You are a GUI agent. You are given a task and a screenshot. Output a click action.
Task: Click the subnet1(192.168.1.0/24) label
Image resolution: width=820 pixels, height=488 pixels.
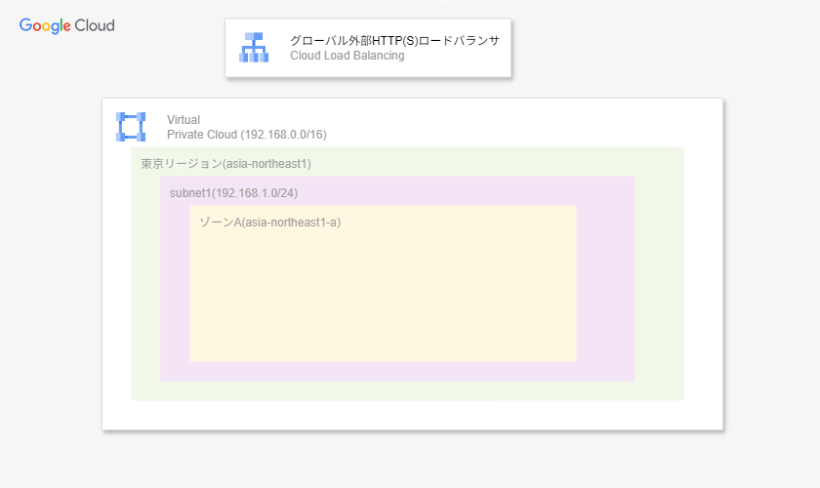pos(233,193)
